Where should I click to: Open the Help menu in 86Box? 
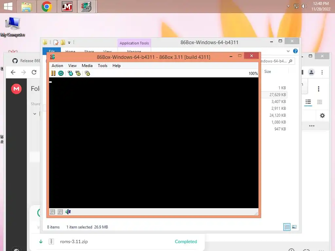(117, 66)
